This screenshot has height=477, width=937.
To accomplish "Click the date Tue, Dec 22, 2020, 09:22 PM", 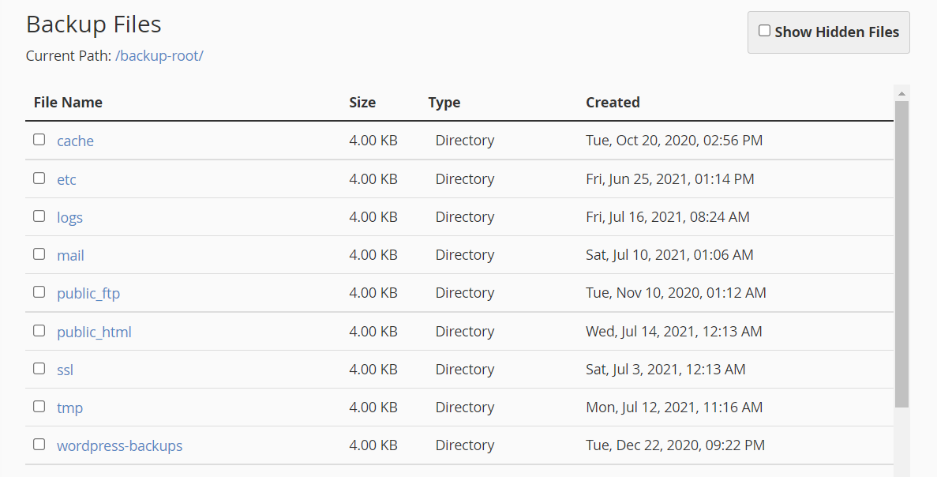I will [675, 445].
